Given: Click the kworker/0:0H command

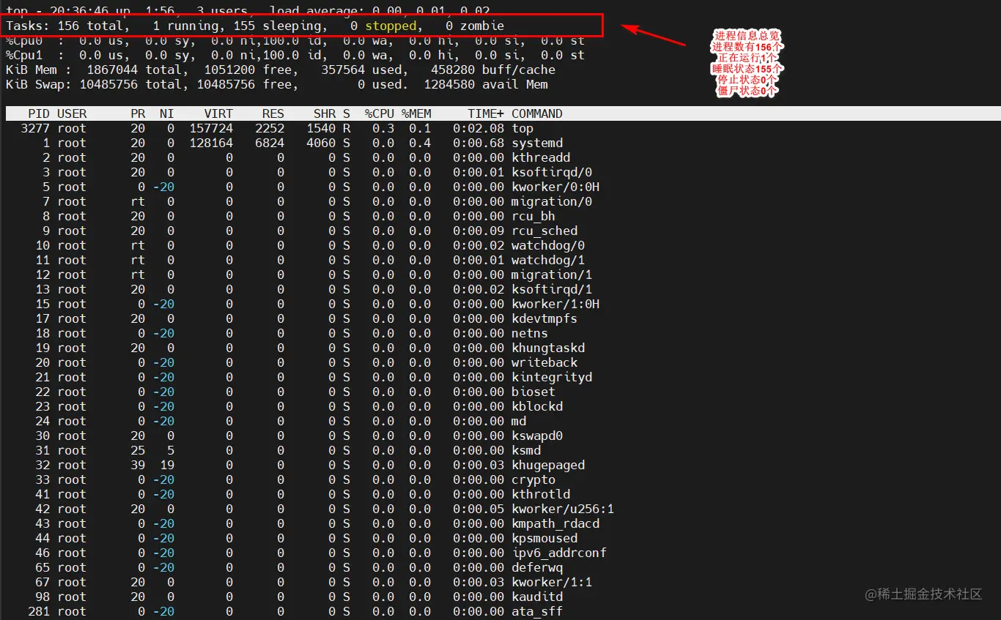Looking at the screenshot, I should tap(555, 187).
